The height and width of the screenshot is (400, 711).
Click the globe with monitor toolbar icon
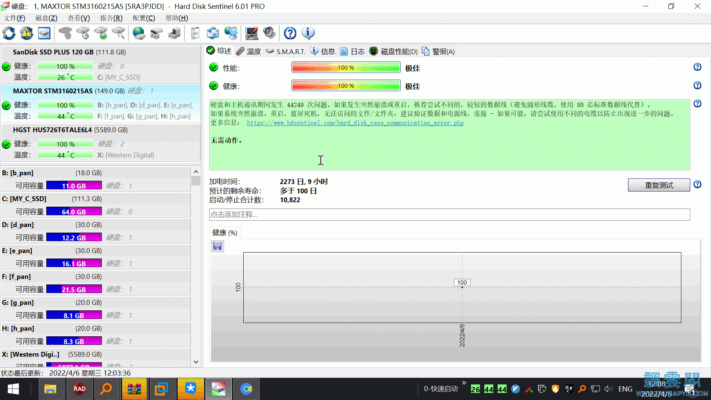(231, 33)
